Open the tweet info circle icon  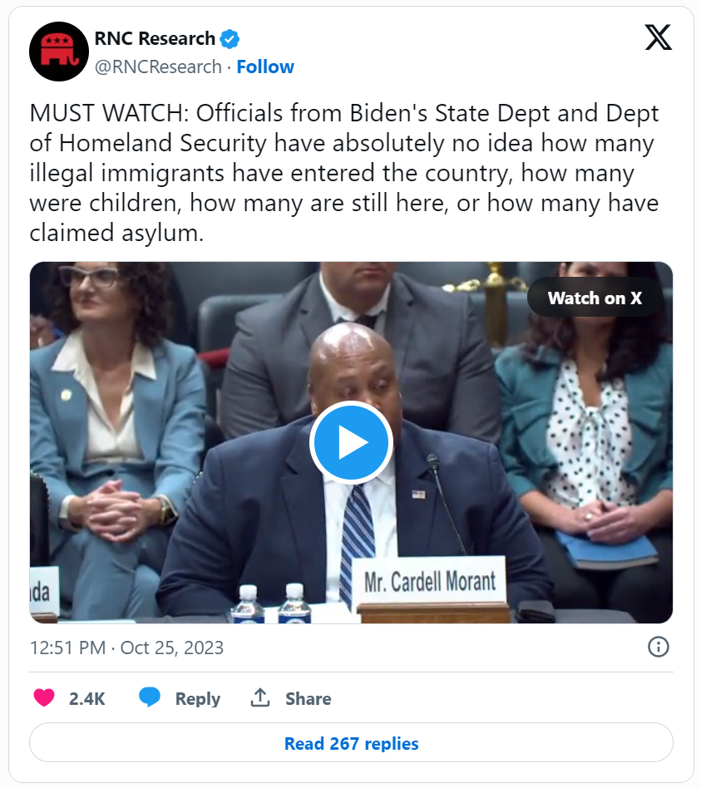(659, 647)
